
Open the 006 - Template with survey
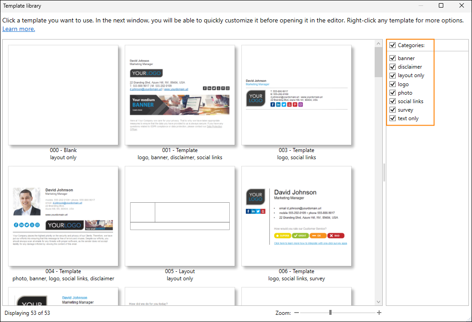(297, 216)
